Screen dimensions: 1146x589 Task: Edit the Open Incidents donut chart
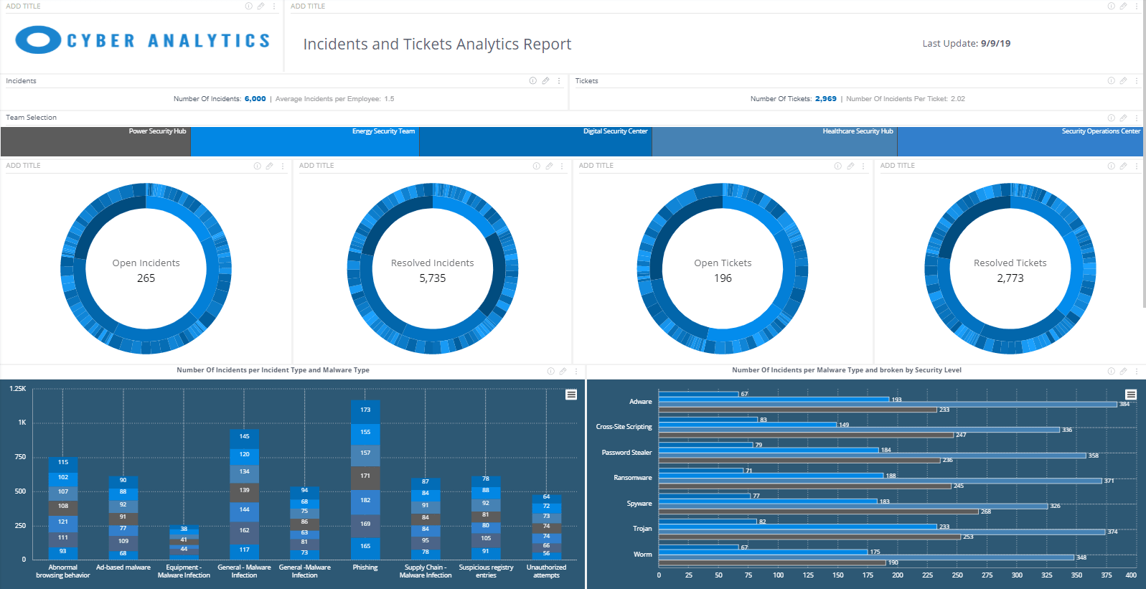tap(269, 166)
